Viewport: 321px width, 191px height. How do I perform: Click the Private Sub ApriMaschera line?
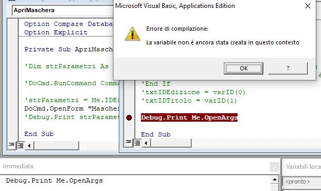click(69, 49)
